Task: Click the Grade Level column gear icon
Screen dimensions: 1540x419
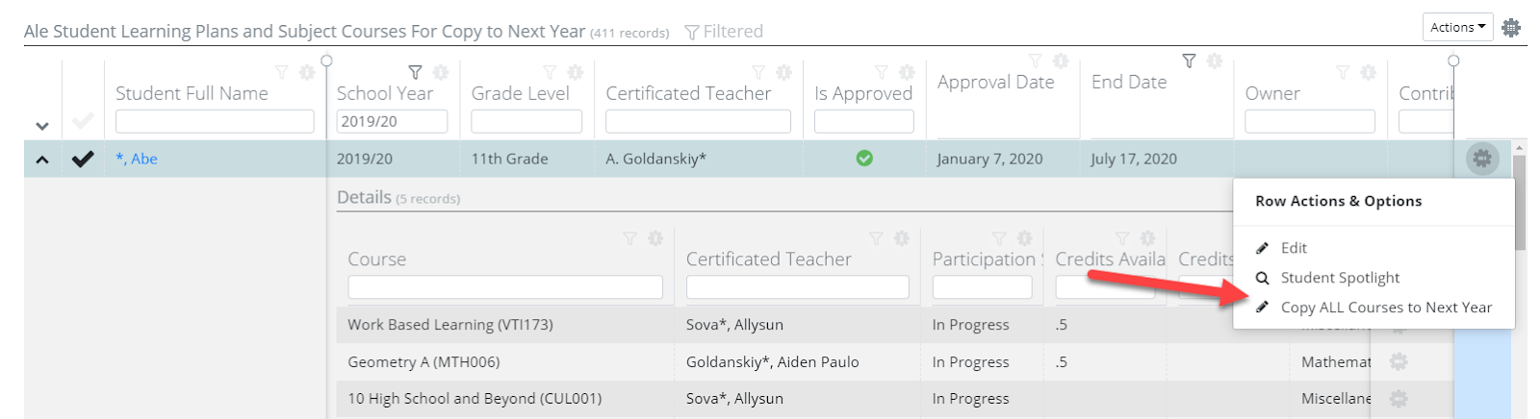Action: (576, 72)
